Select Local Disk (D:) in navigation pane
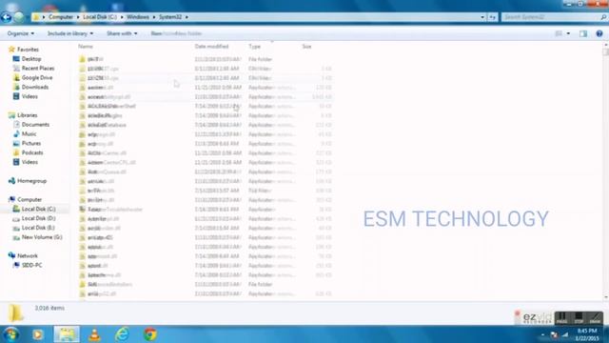609x343 pixels. pyautogui.click(x=38, y=218)
